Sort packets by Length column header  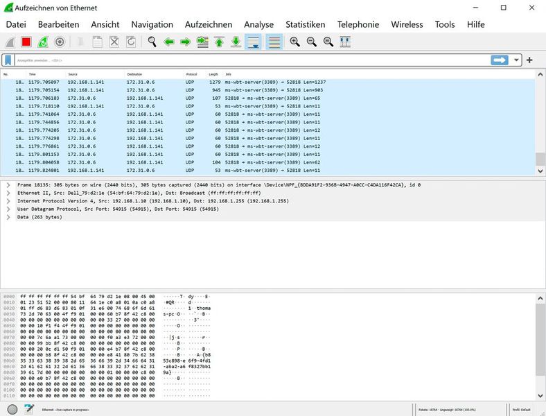215,74
